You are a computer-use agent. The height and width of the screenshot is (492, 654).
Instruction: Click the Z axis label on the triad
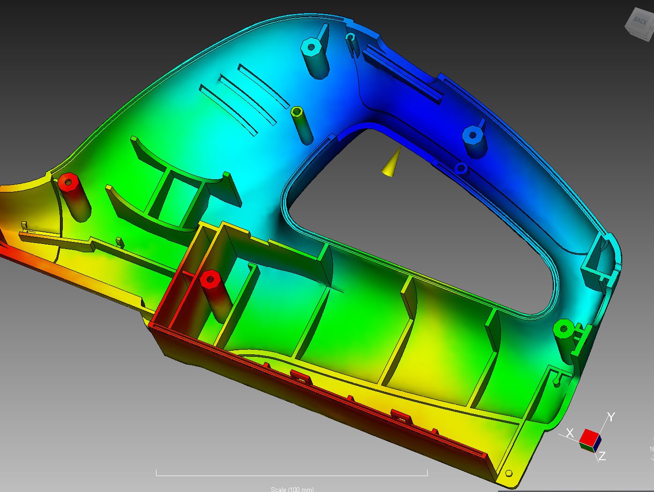[602, 455]
